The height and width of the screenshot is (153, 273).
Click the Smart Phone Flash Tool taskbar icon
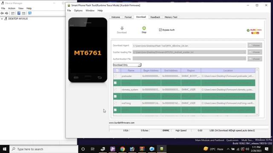(162, 149)
